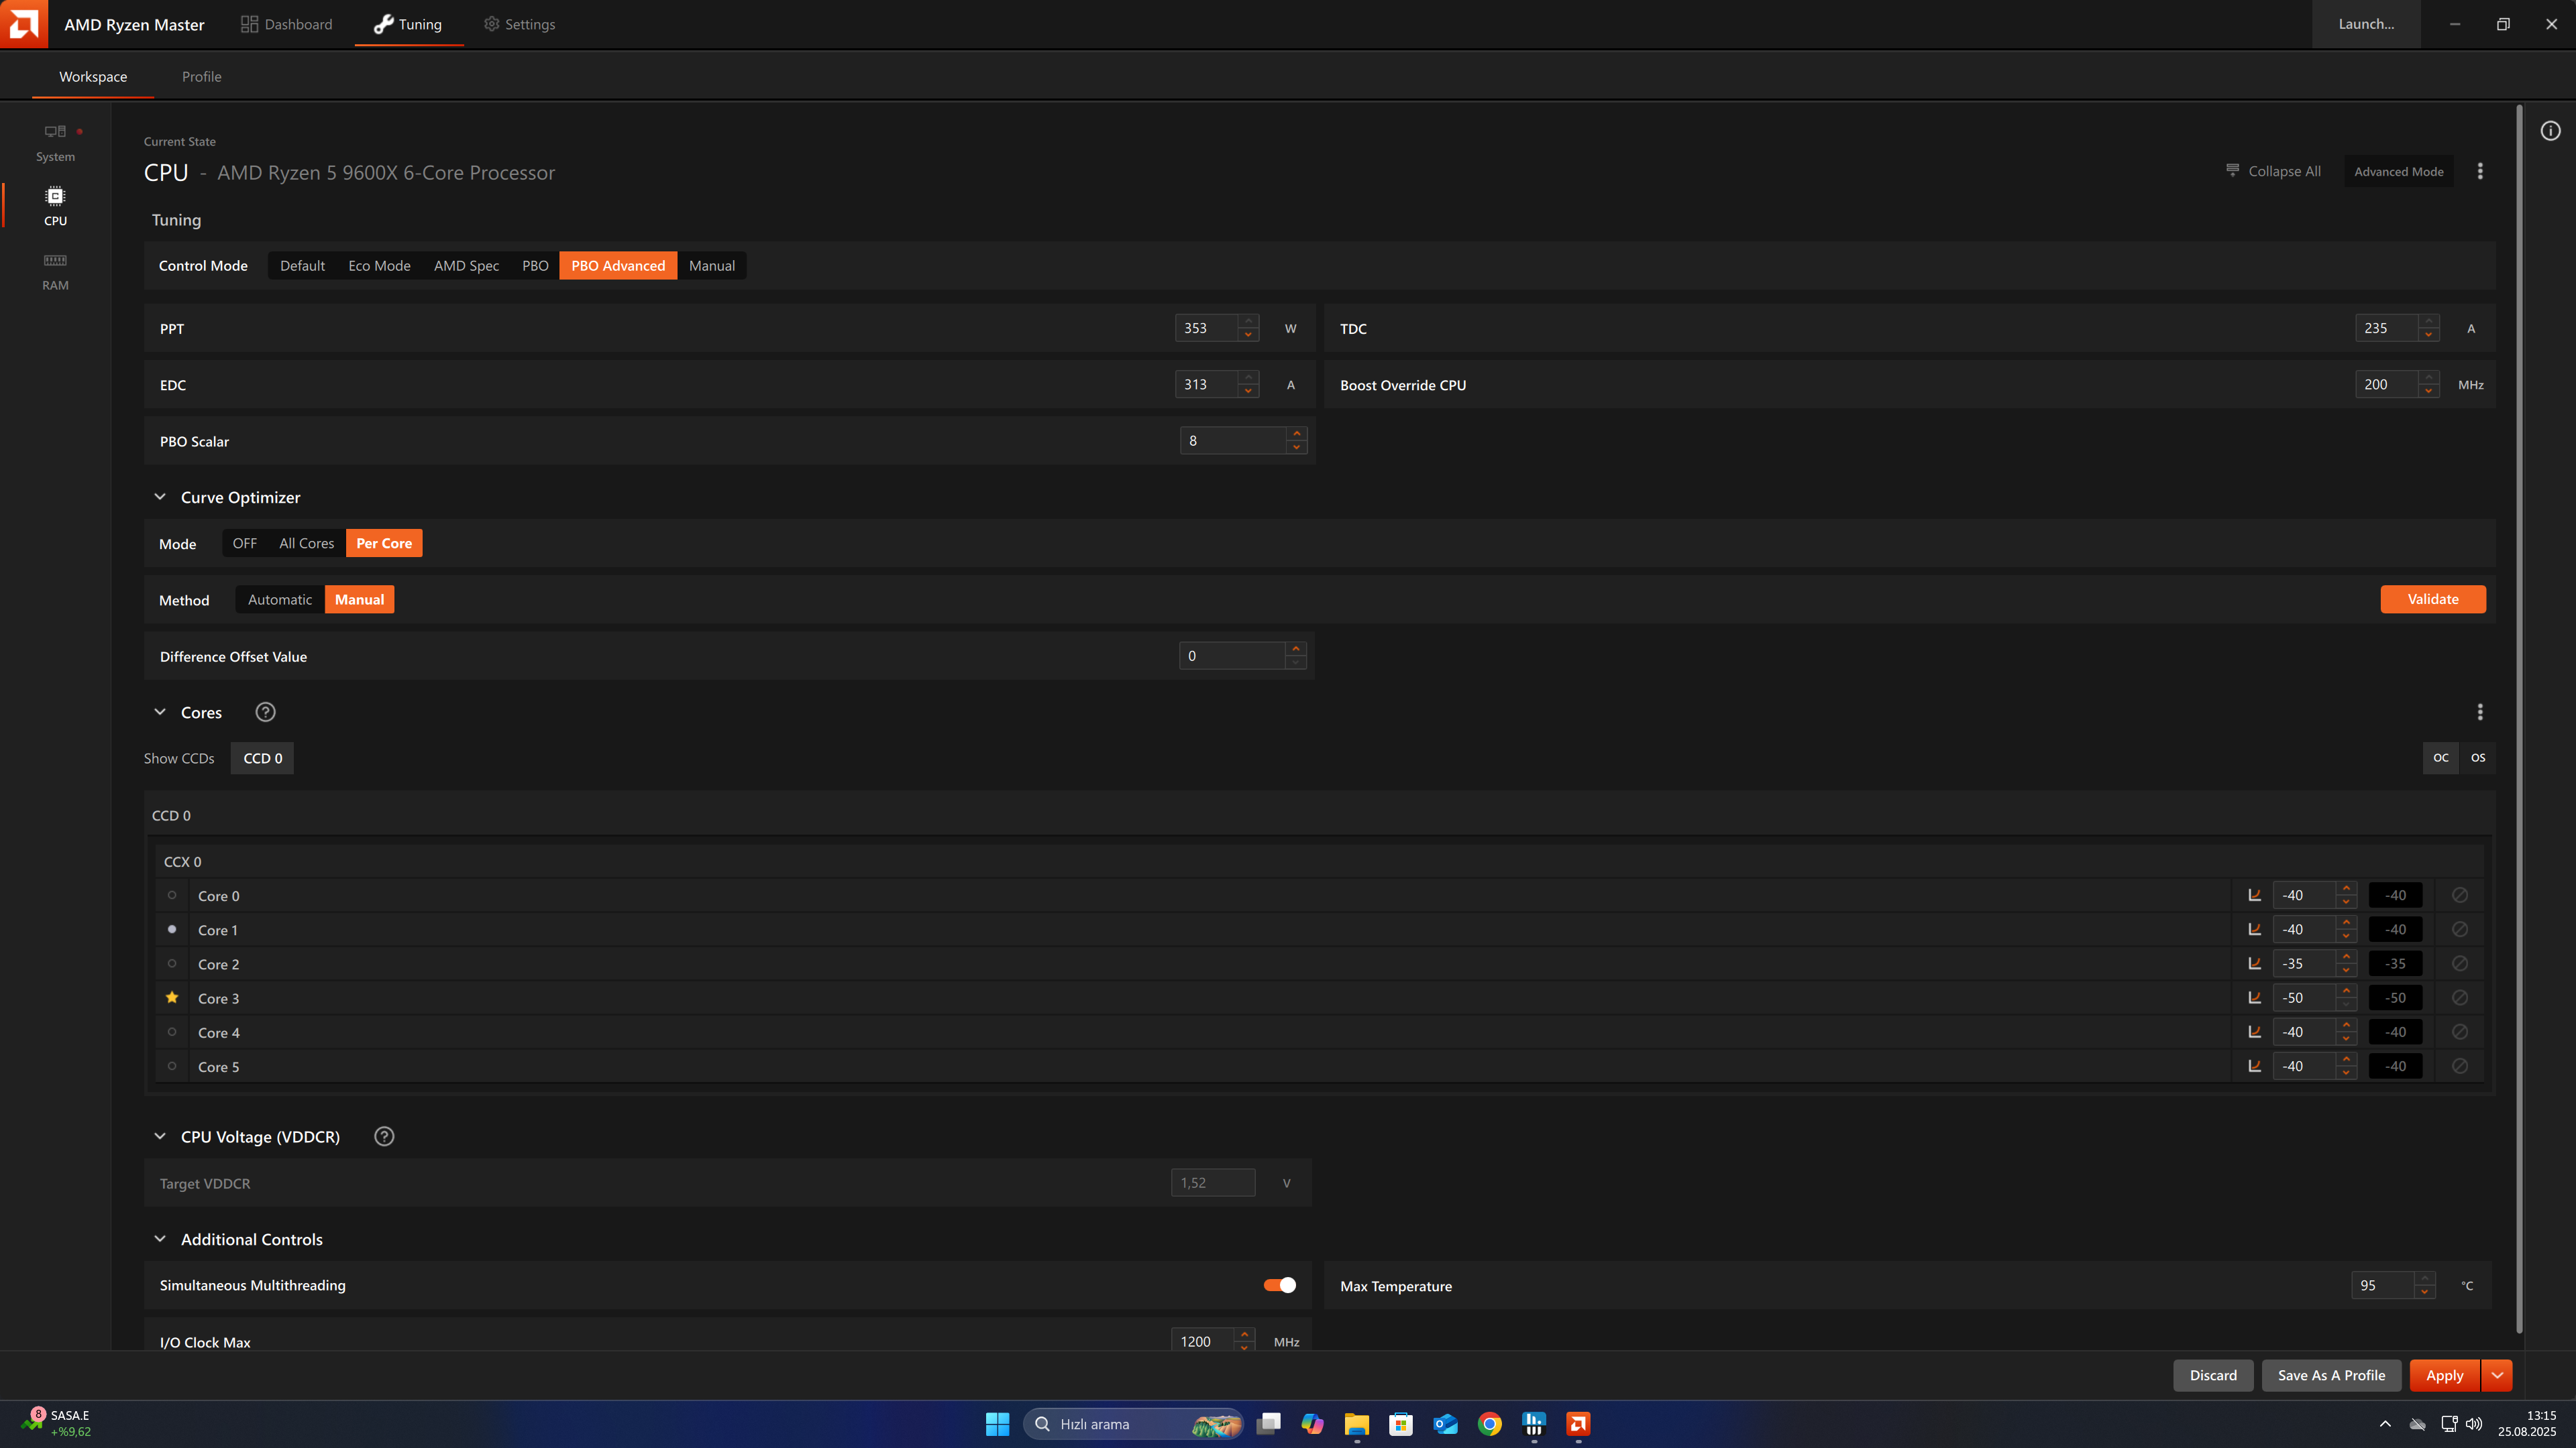
Task: Click the Advanced Mode button
Action: tap(2399, 172)
